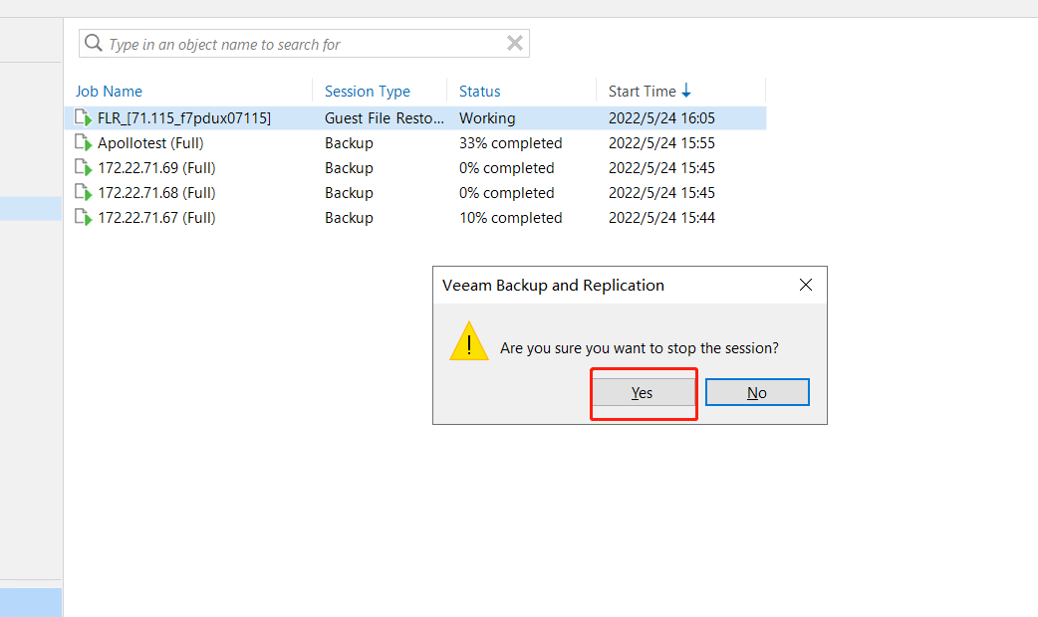Confirm stopping the session with Yes
1038x617 pixels.
coord(644,392)
